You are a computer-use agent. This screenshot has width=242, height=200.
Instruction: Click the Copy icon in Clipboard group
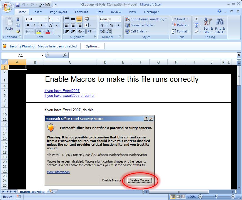18,25
